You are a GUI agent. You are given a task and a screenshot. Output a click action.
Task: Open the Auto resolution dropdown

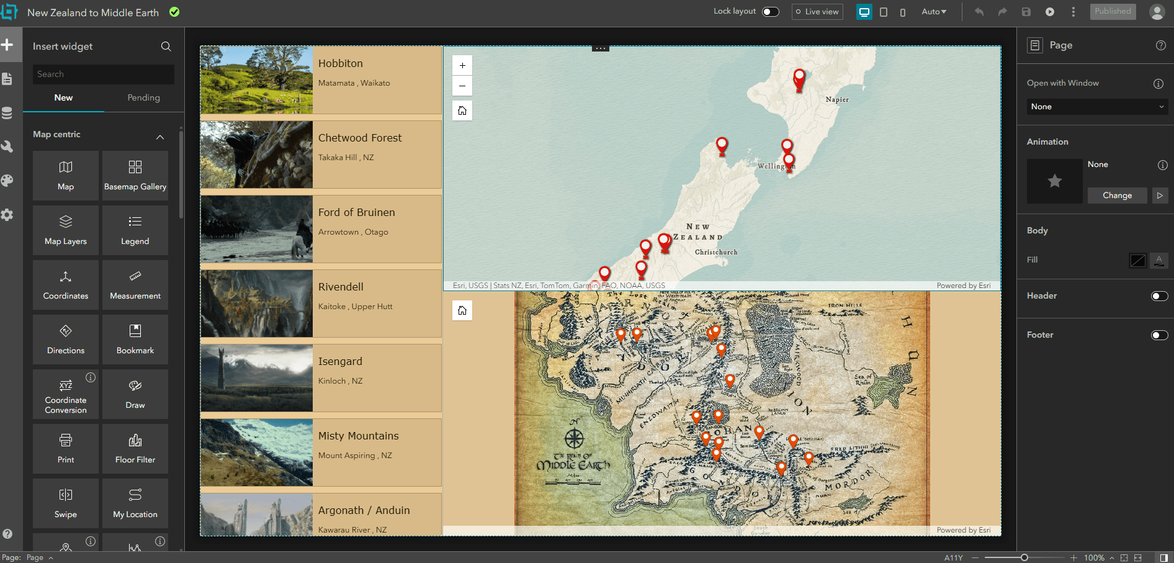click(934, 12)
